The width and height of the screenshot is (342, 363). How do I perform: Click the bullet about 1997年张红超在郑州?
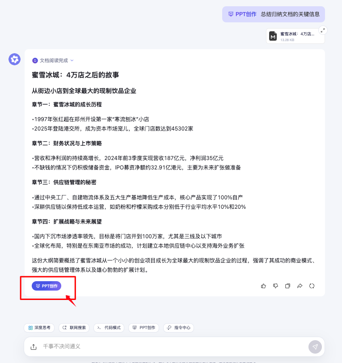click(x=91, y=119)
